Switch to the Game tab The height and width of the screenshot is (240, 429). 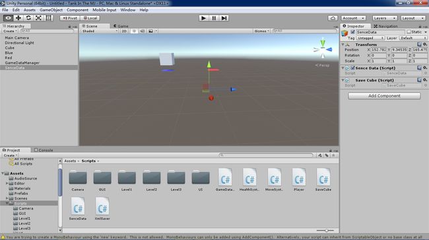121,26
